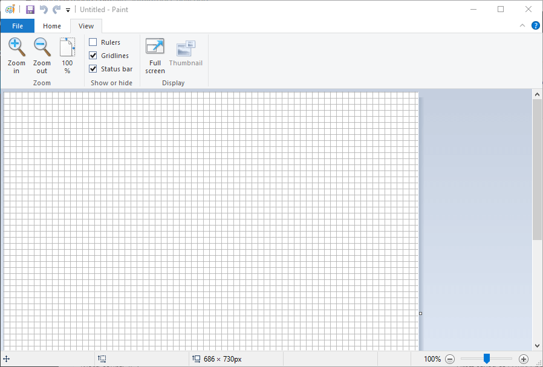Uncheck the Status bar checkbox

pos(93,68)
